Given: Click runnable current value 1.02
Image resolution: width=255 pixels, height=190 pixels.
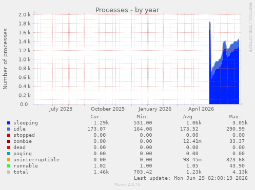Looking at the screenshot, I should 100,166.
